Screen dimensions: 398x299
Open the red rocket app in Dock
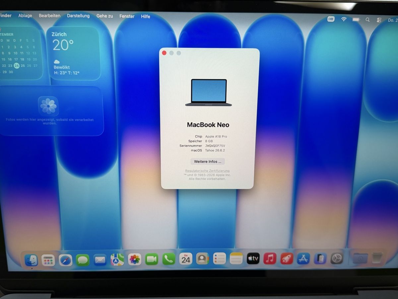(x=287, y=258)
